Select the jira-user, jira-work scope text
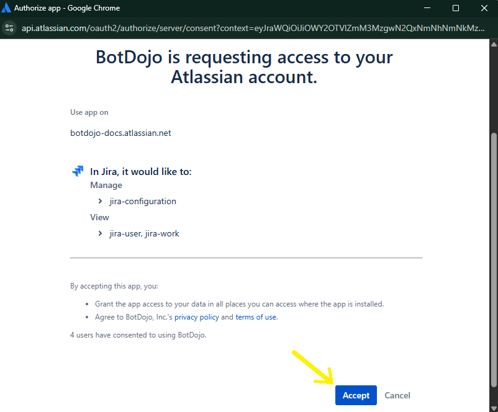 [144, 234]
